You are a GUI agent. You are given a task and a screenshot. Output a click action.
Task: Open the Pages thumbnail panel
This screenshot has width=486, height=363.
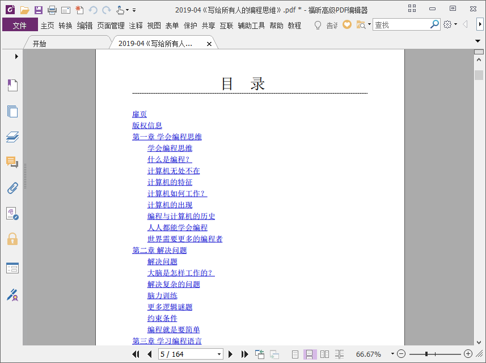pyautogui.click(x=12, y=111)
